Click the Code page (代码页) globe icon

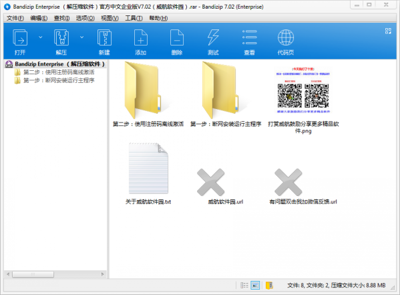[286, 37]
